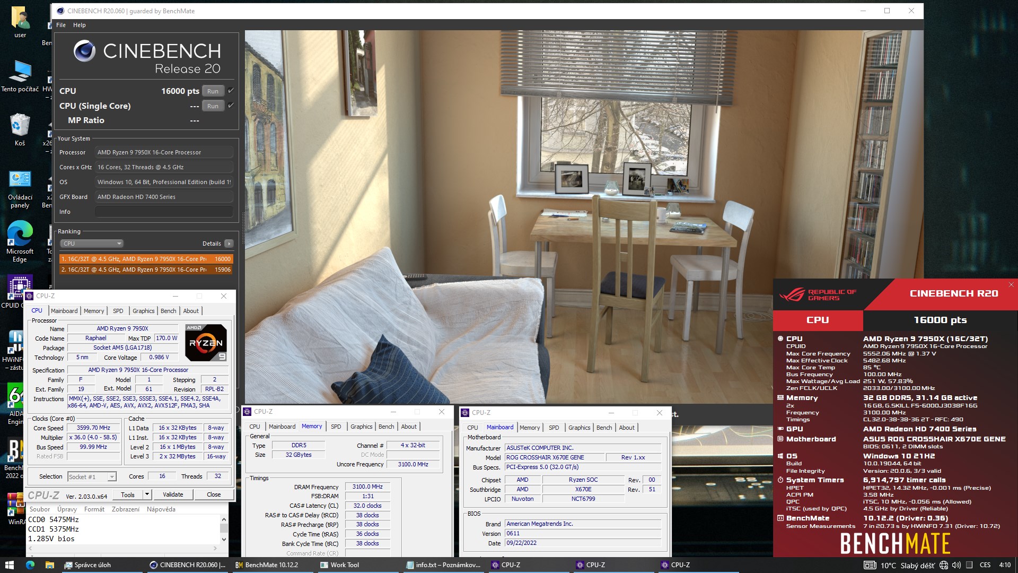Open the Cinebench File menu
1018x573 pixels.
click(61, 25)
